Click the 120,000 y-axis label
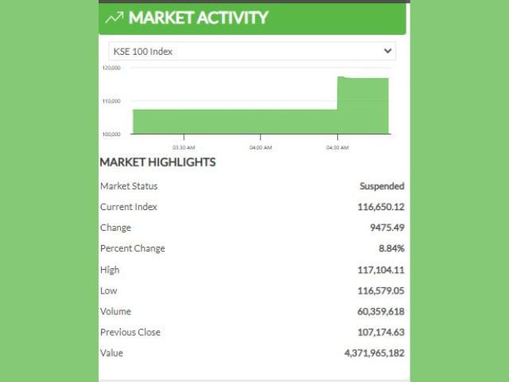 tap(111, 68)
